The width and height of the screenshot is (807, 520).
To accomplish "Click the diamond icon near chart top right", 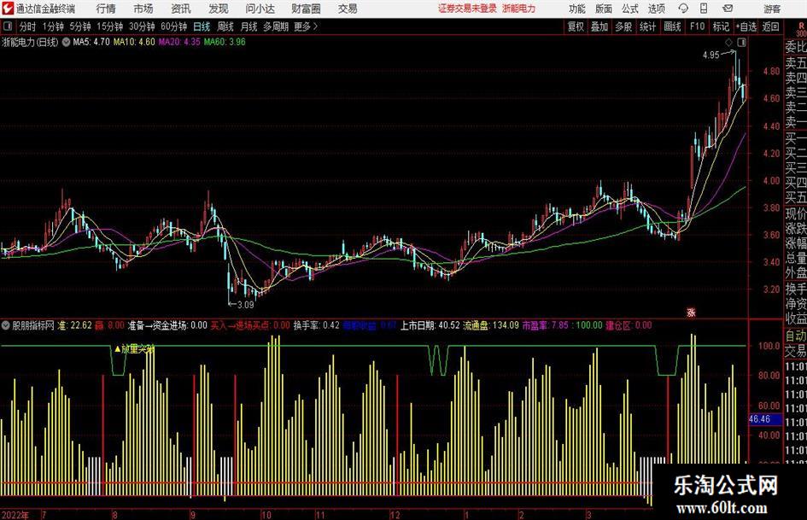I will click(728, 43).
